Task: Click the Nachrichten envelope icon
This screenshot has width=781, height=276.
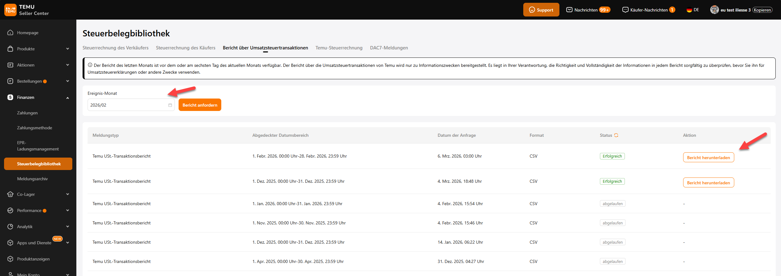Action: click(x=569, y=10)
